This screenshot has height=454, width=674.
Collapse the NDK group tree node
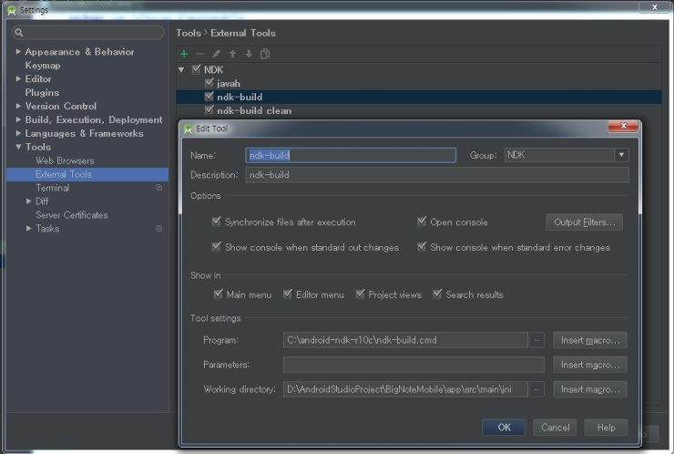click(181, 69)
